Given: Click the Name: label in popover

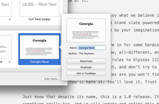Looking at the screenshot, I should coord(74,48).
